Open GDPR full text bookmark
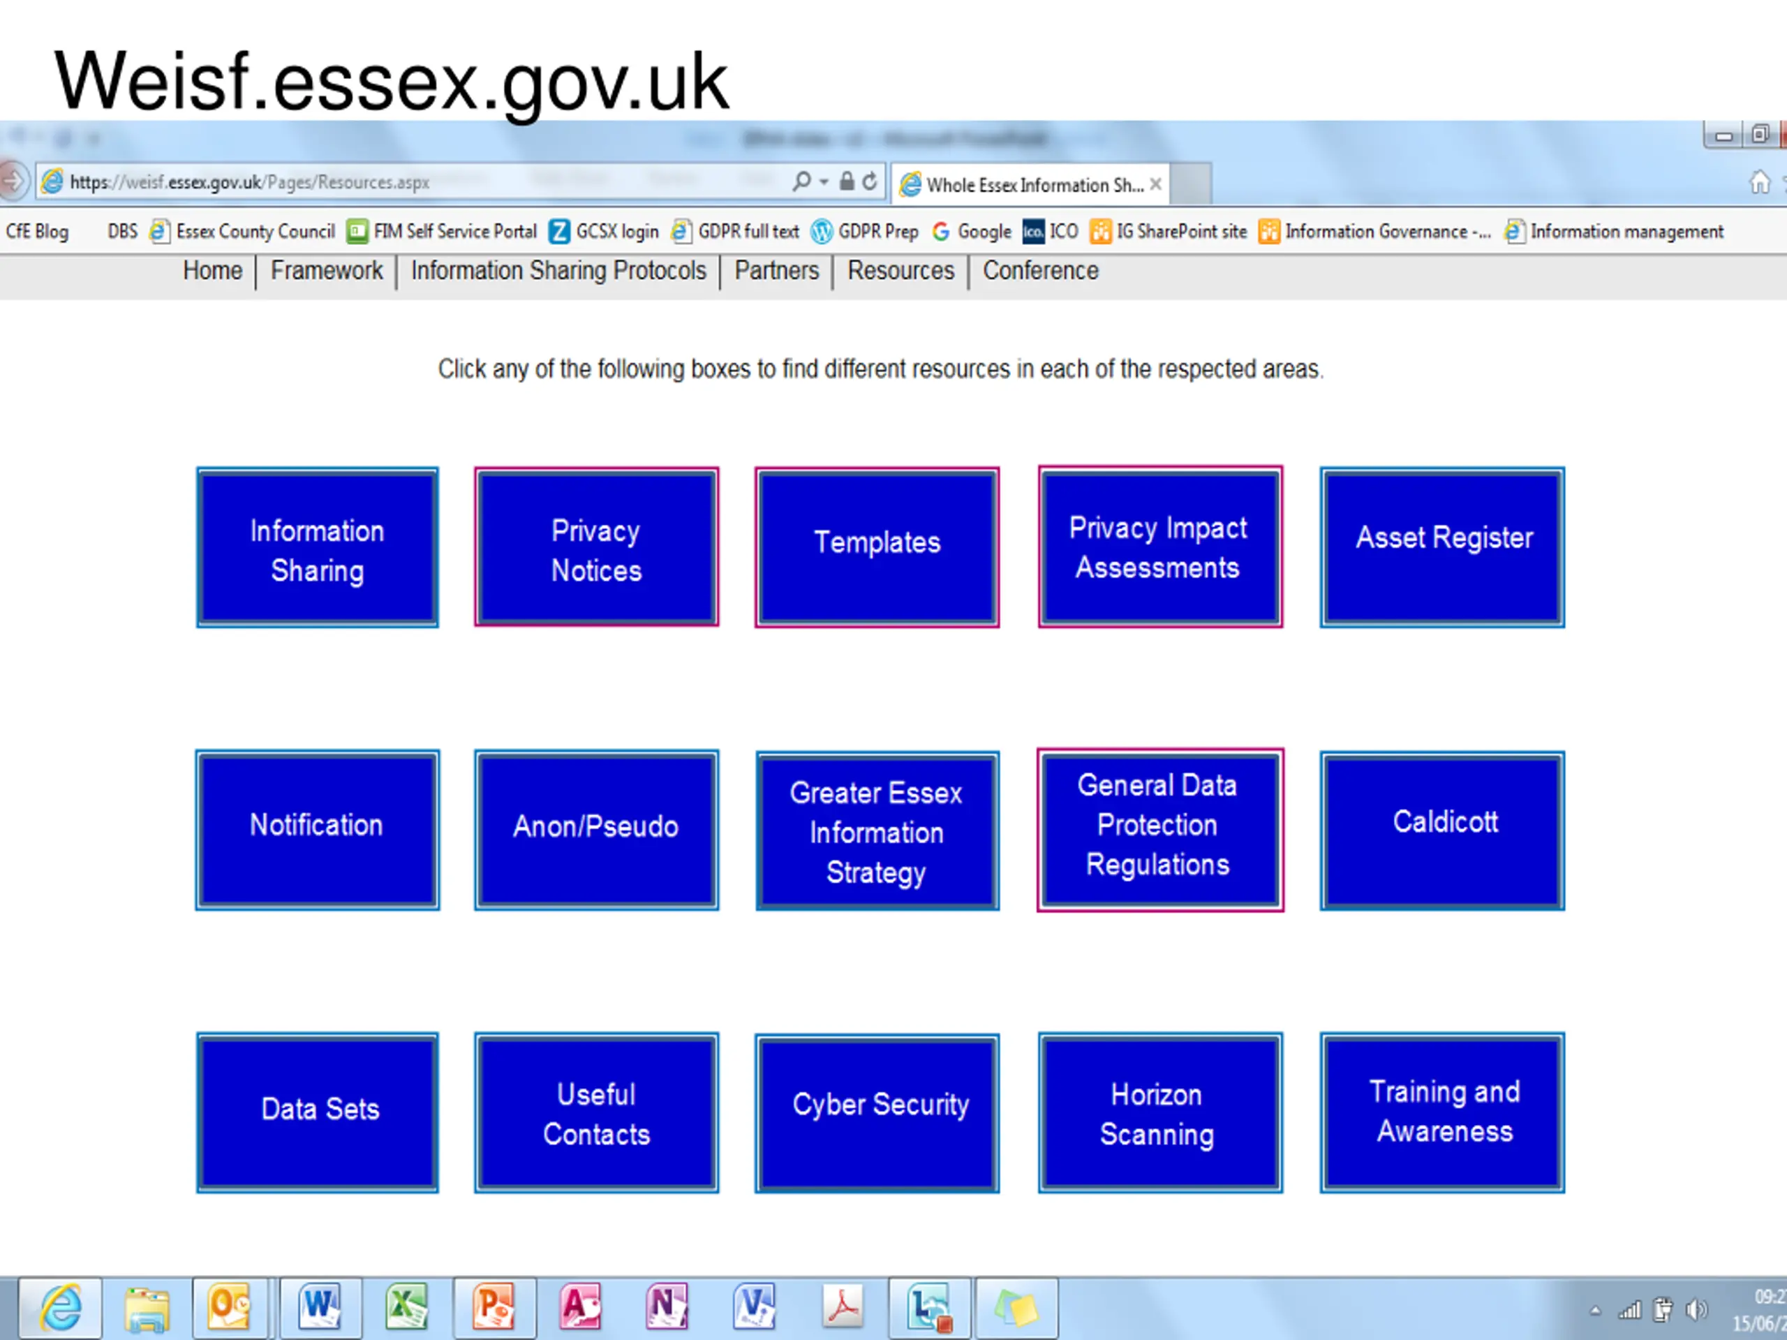Image resolution: width=1787 pixels, height=1340 pixels. click(x=735, y=232)
